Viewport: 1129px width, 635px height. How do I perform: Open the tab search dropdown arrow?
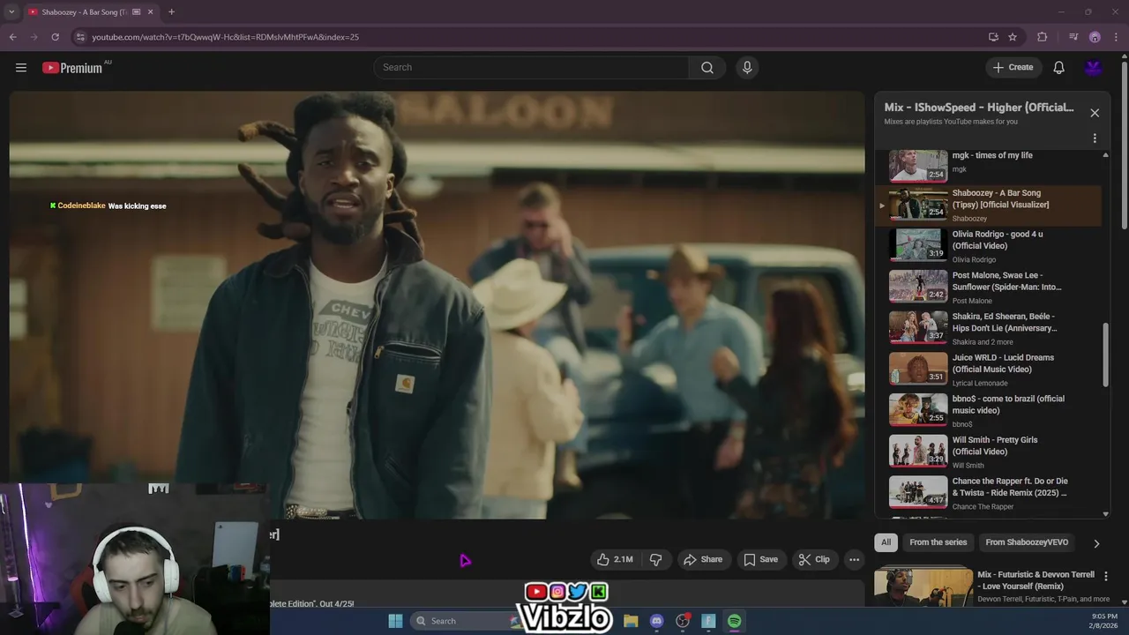pyautogui.click(x=11, y=11)
